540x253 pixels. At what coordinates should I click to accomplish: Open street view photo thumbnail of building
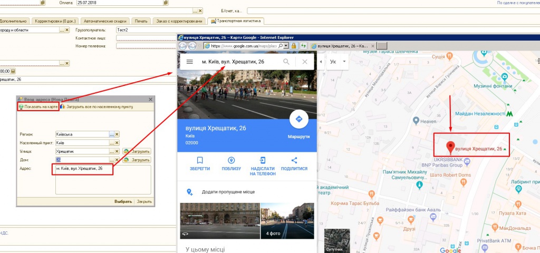point(220,221)
